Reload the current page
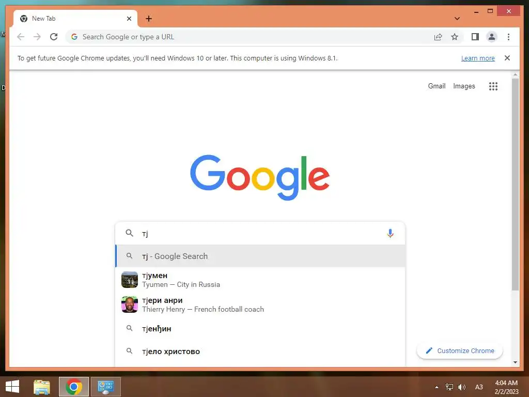Screen dimensions: 529x397 (54, 37)
